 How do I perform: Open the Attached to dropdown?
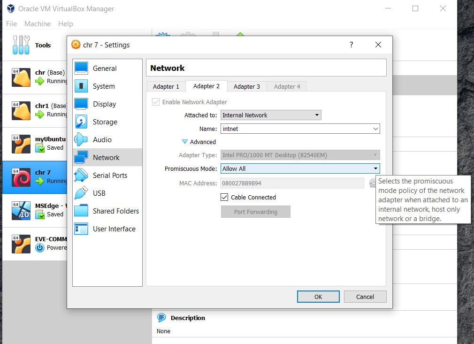(271, 115)
